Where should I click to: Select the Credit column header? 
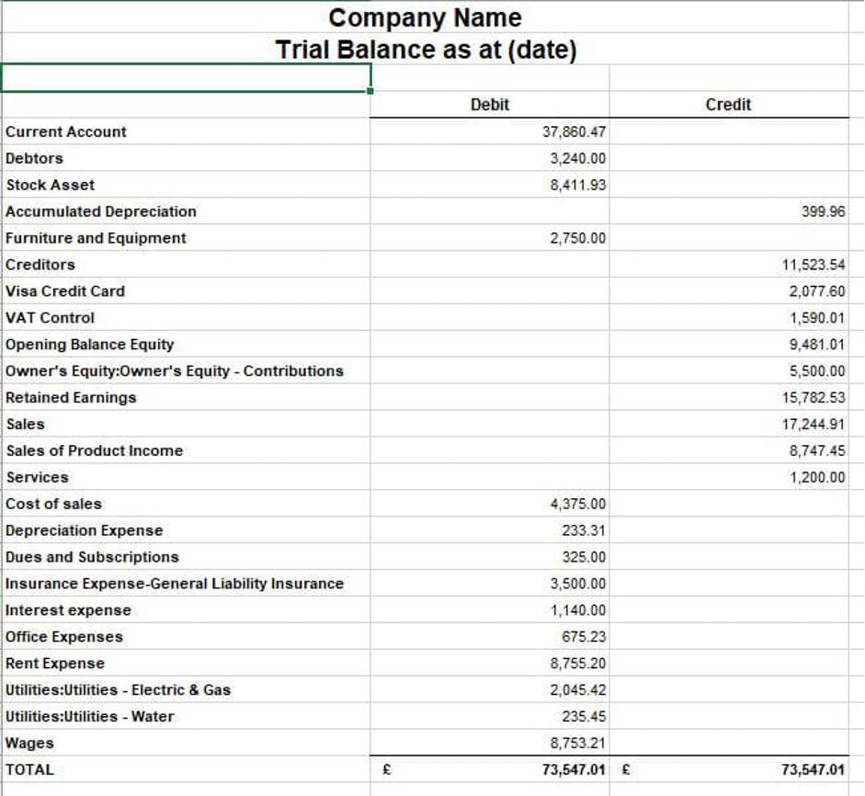pyautogui.click(x=728, y=105)
